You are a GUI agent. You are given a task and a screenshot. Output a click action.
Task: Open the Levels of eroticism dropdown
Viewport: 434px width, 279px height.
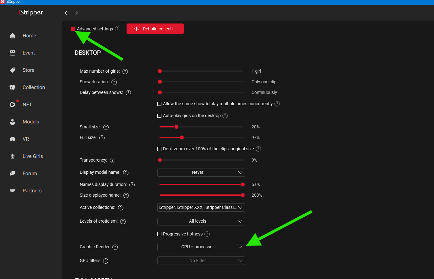[x=201, y=221]
